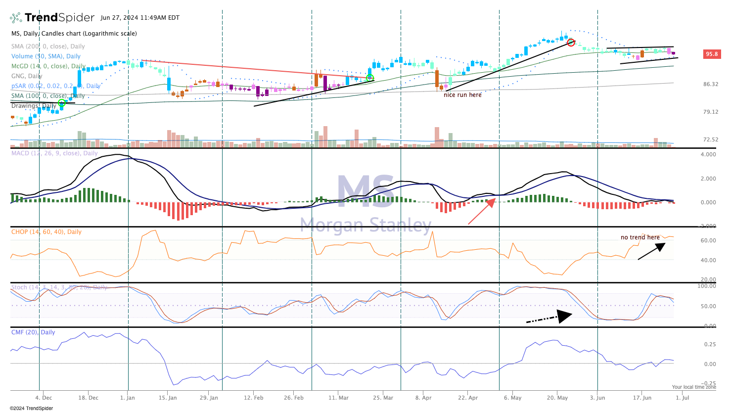Click the 40.00 CHOP axis value
The image size is (731, 413).
click(x=709, y=260)
